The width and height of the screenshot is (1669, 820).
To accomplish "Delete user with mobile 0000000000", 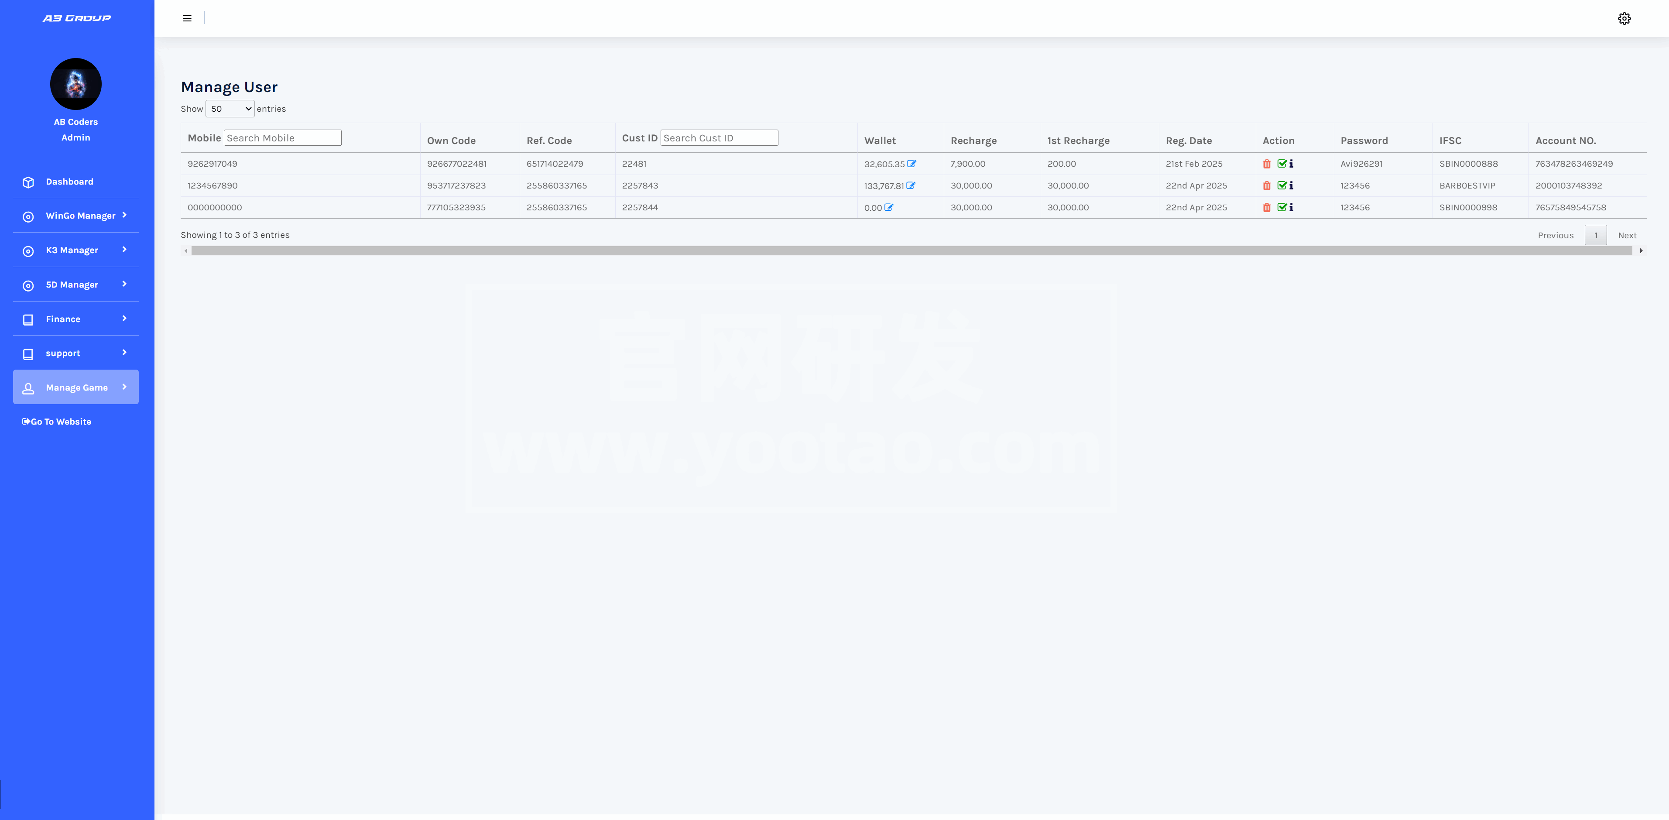I will (1267, 207).
